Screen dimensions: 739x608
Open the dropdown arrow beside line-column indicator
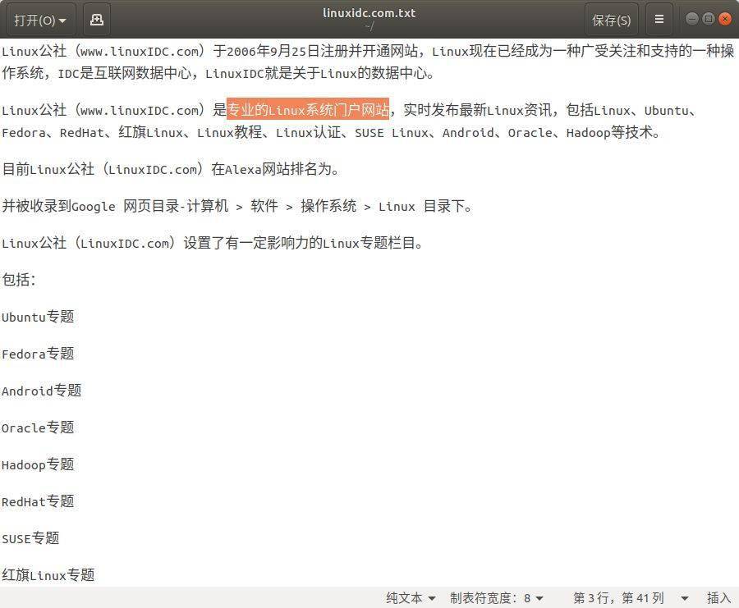coord(684,599)
